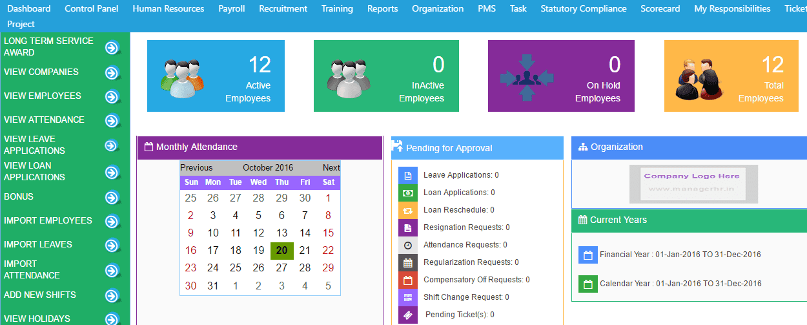Open the Payroll menu
Screen dimensions: 807x325
tap(232, 8)
